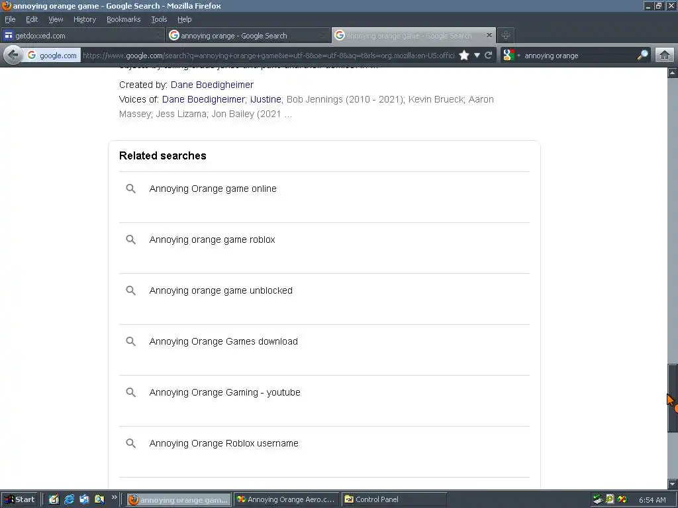This screenshot has height=508, width=678.
Task: Click the URL address field
Action: tap(268, 56)
